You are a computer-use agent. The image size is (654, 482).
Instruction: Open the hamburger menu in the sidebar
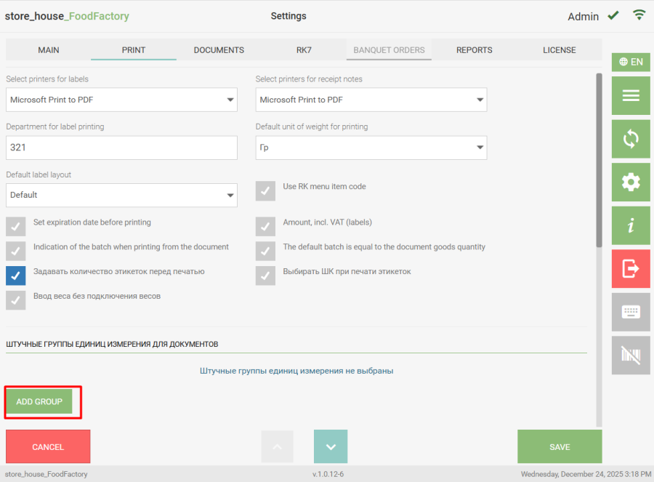(x=631, y=95)
